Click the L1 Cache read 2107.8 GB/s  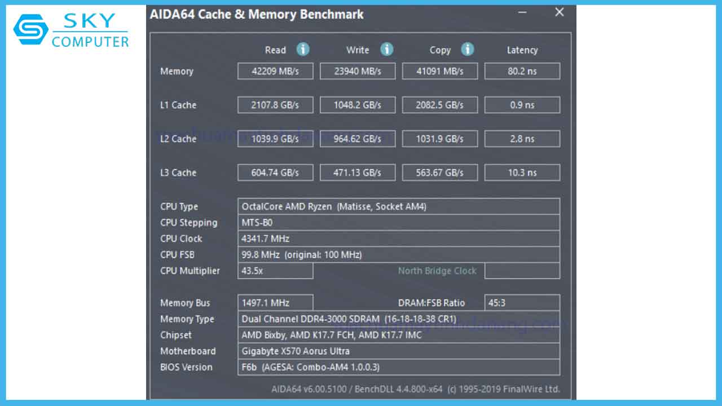pyautogui.click(x=275, y=105)
